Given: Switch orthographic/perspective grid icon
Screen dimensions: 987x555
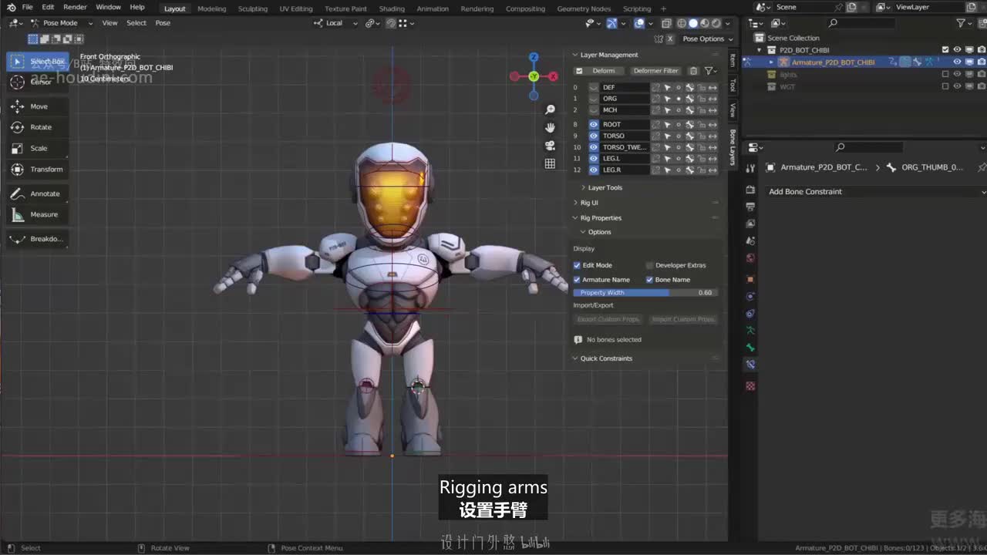Looking at the screenshot, I should pyautogui.click(x=550, y=163).
